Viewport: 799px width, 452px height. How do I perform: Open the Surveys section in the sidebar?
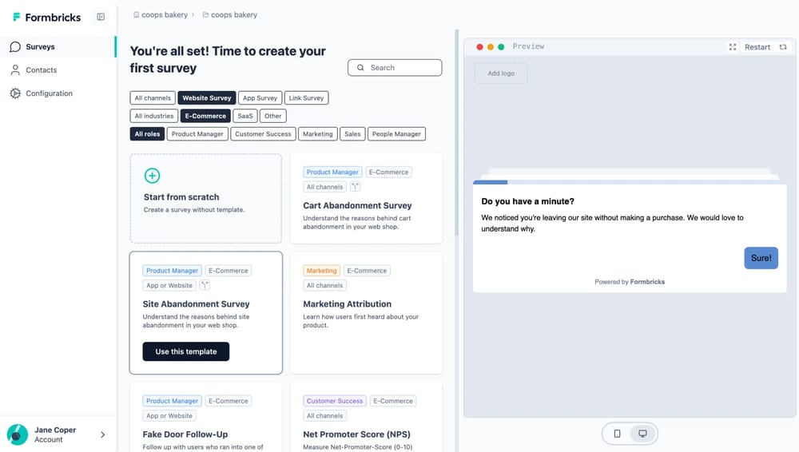pos(40,47)
